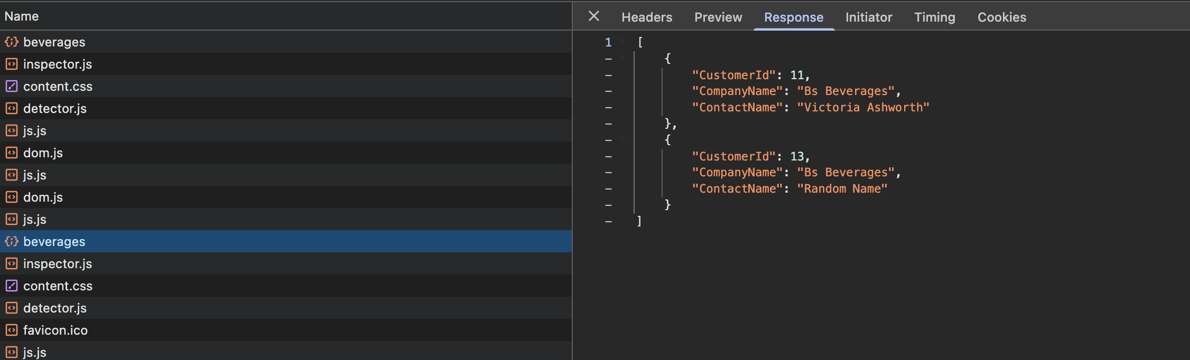Click the "Victoria Ashworth" contact name value

pos(863,107)
